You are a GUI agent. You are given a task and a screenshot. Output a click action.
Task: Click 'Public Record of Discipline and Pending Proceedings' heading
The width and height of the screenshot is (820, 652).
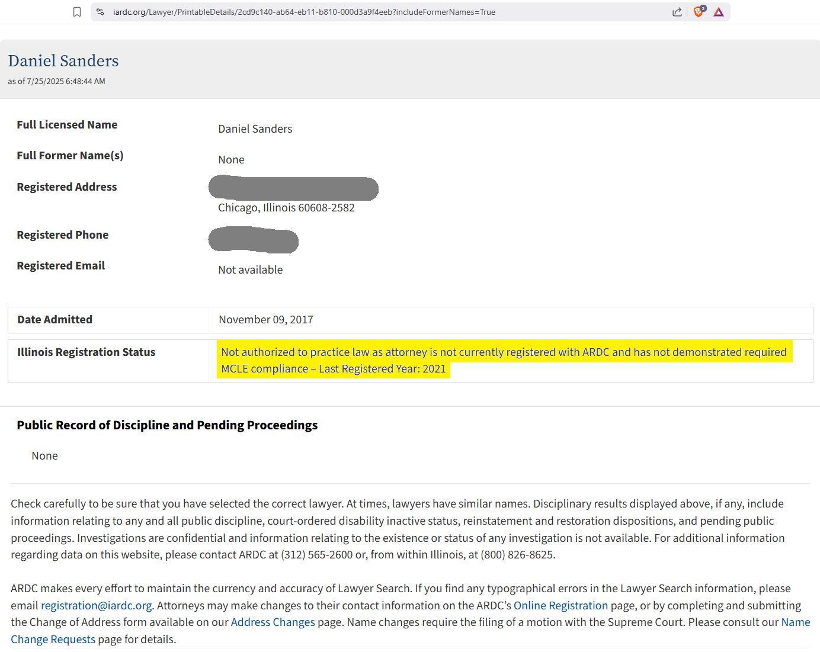[x=167, y=425]
